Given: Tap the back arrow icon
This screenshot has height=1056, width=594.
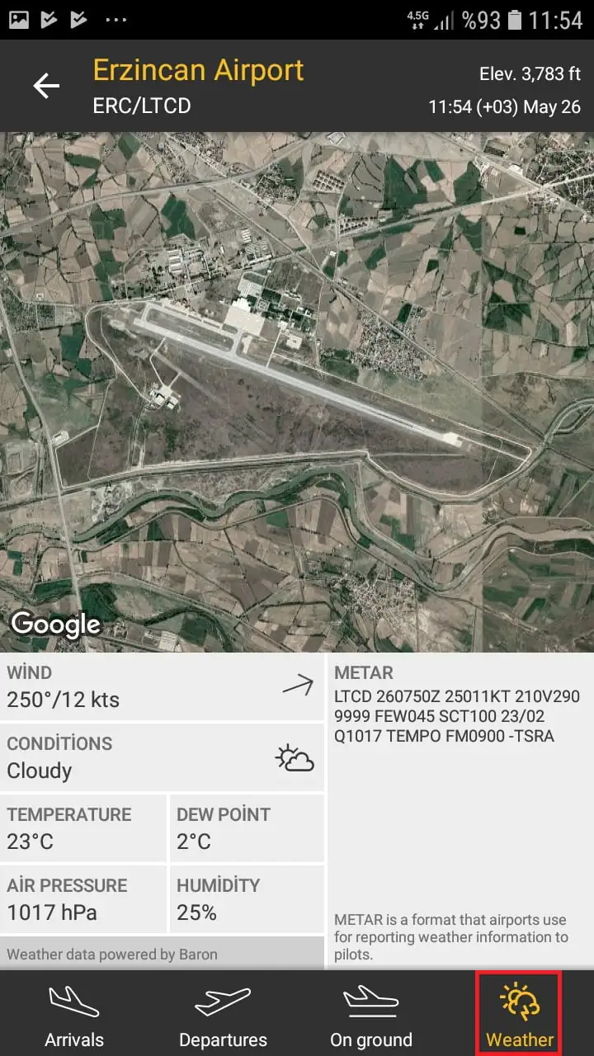Looking at the screenshot, I should click(46, 86).
